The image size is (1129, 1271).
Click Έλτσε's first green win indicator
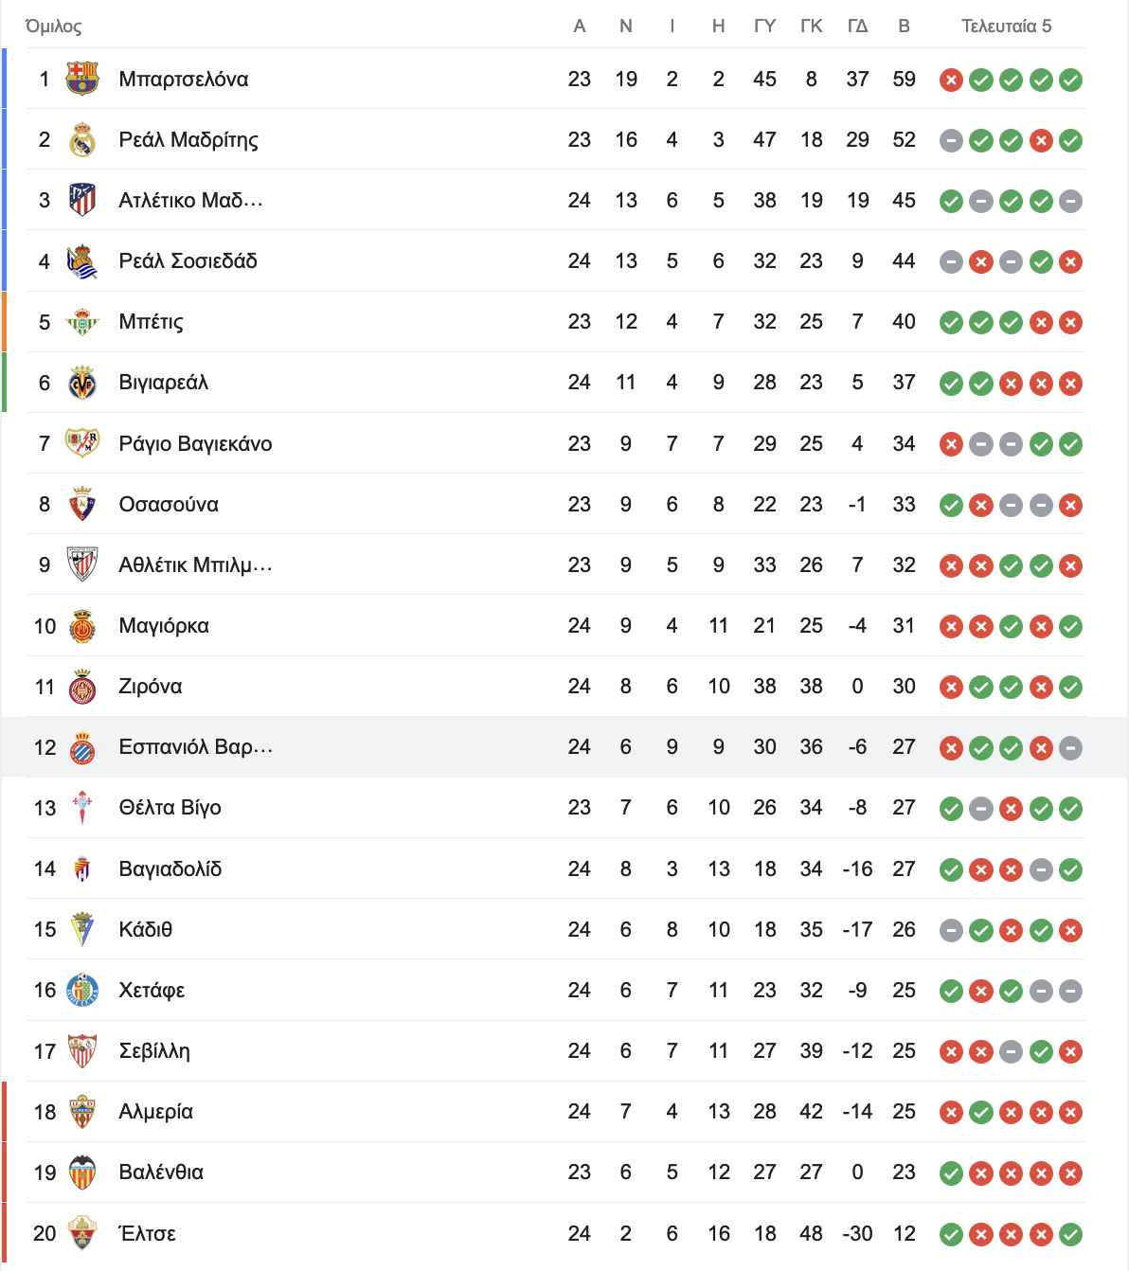pos(951,1234)
